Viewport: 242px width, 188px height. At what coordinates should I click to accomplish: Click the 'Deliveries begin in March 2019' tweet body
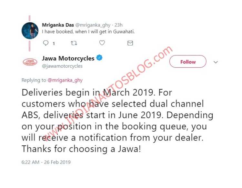(x=117, y=121)
